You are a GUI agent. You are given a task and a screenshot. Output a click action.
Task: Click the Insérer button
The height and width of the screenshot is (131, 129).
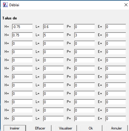15,128
